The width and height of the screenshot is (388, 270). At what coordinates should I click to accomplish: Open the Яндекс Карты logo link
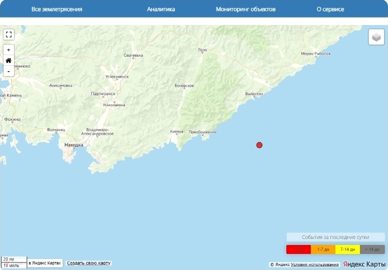tap(364, 264)
